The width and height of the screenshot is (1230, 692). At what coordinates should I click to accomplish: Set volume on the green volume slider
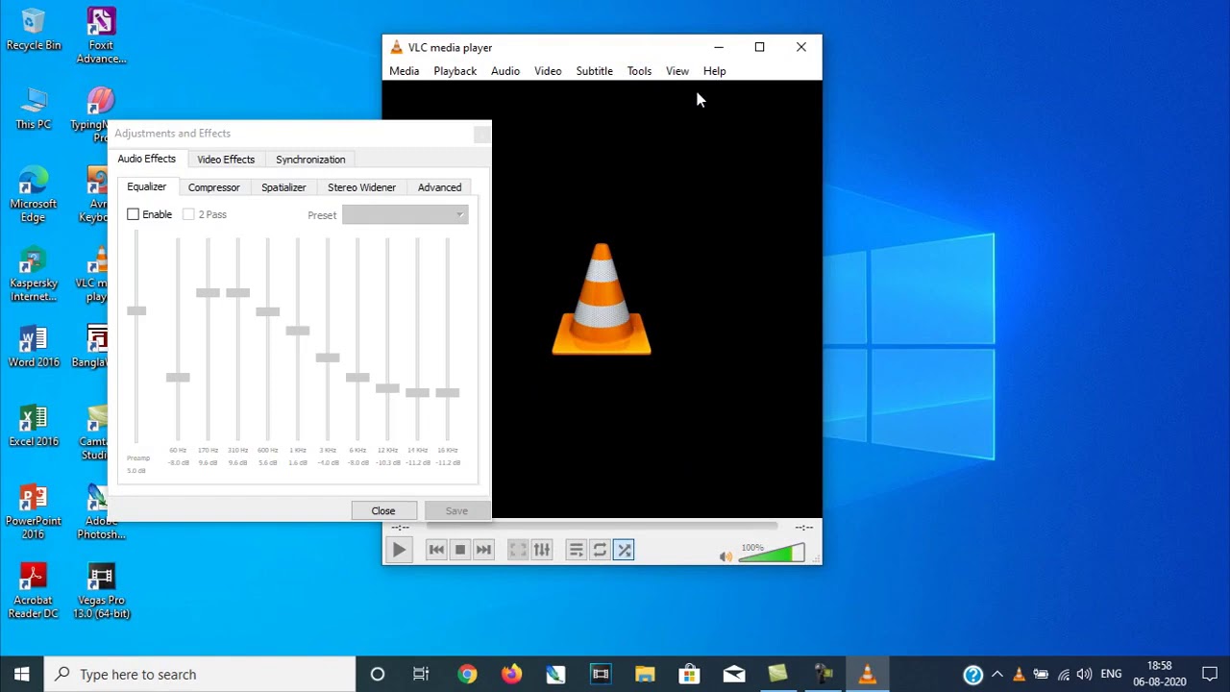tap(772, 554)
